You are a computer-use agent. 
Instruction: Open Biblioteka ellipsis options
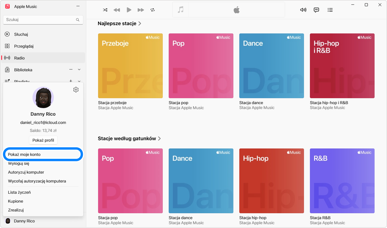pos(71,70)
